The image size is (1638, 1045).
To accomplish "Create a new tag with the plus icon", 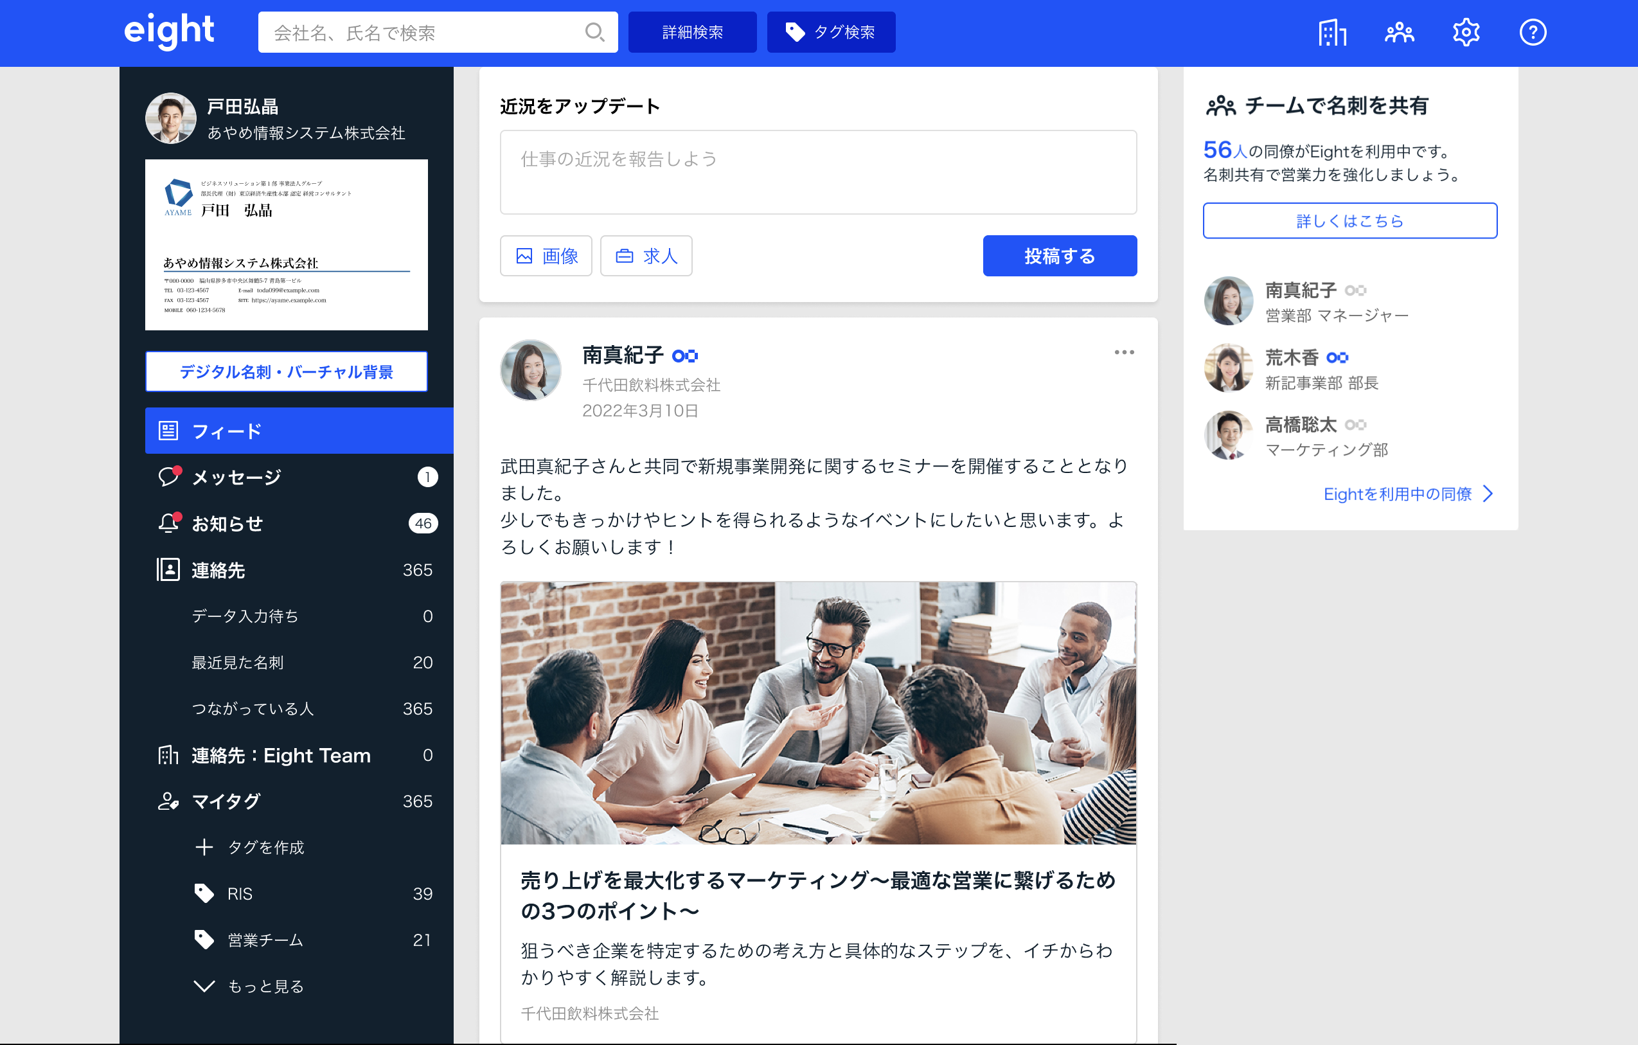I will point(205,847).
